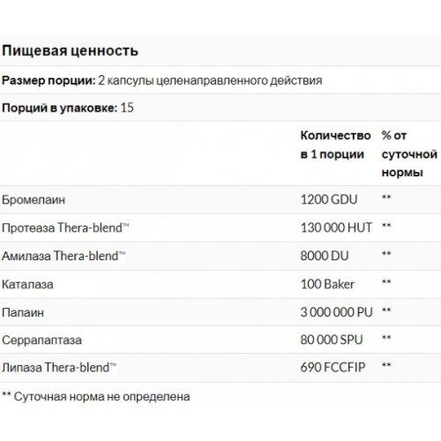
Task: Click the 100 Baker value
Action: pyautogui.click(x=327, y=284)
